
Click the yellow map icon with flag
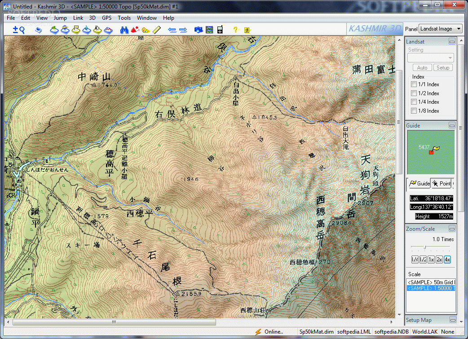76,30
